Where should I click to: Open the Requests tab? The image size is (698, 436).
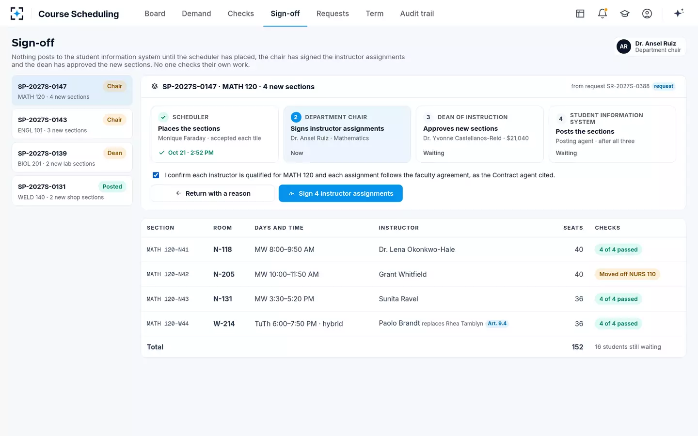[333, 14]
